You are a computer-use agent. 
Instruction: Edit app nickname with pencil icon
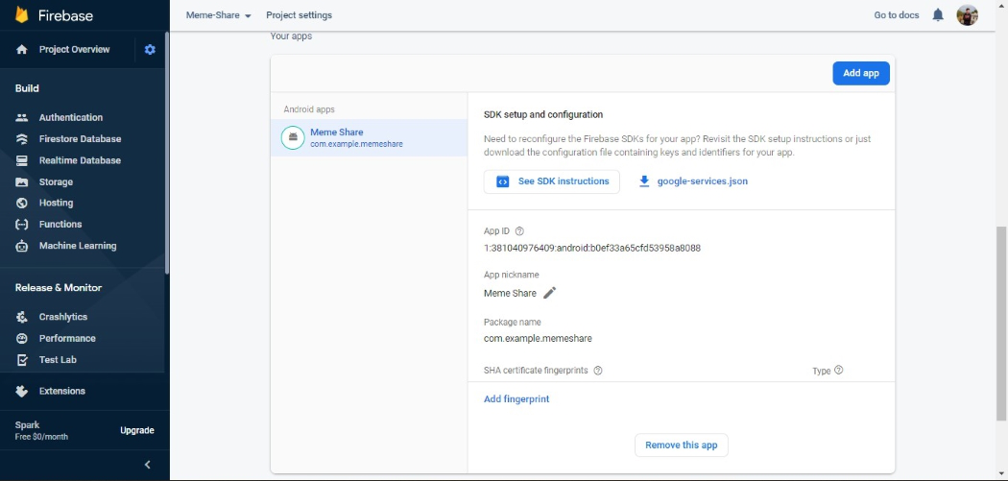[550, 293]
